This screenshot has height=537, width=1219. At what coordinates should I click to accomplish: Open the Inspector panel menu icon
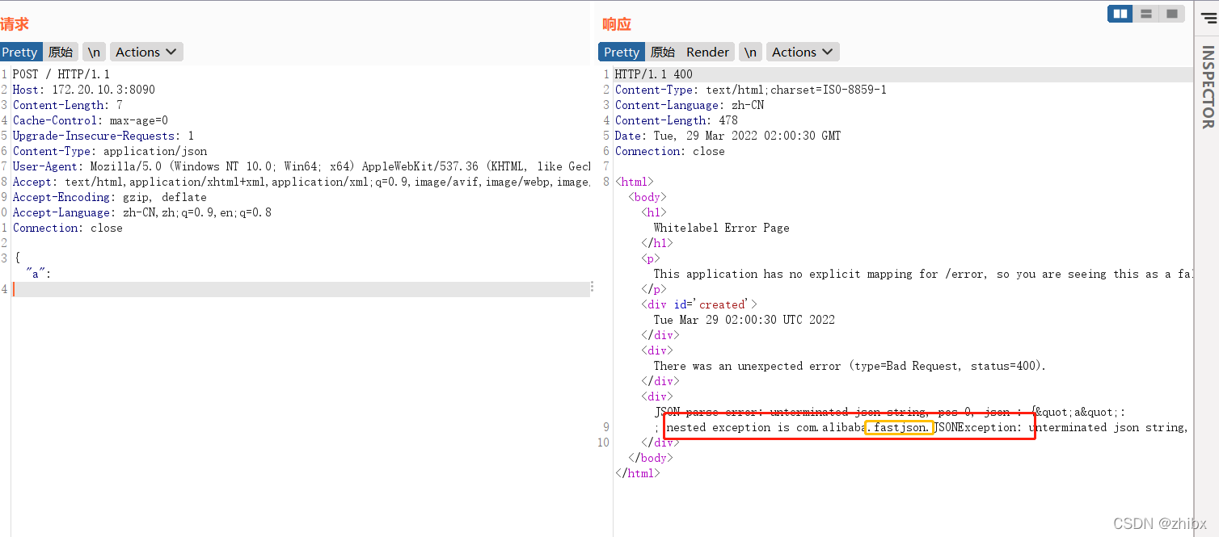point(1208,19)
